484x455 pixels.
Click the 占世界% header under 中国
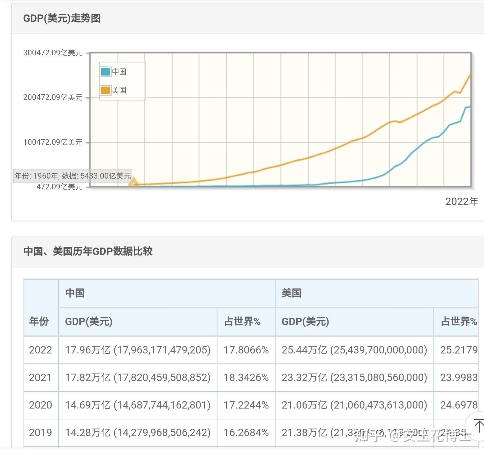(242, 322)
